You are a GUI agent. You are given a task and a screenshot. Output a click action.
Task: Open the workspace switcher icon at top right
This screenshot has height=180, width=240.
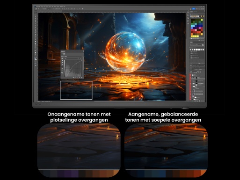click(203, 9)
